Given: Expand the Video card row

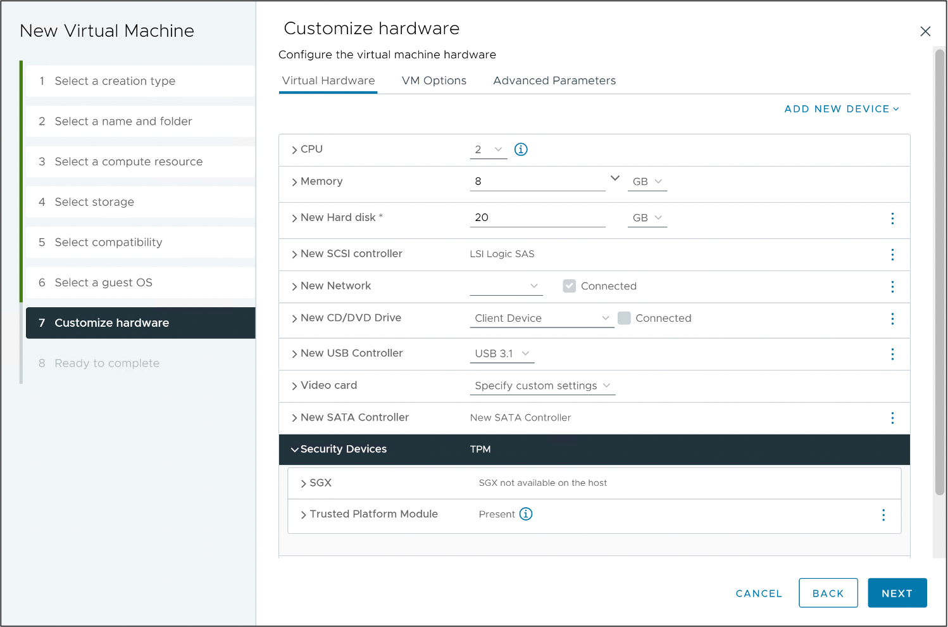Looking at the screenshot, I should (294, 386).
